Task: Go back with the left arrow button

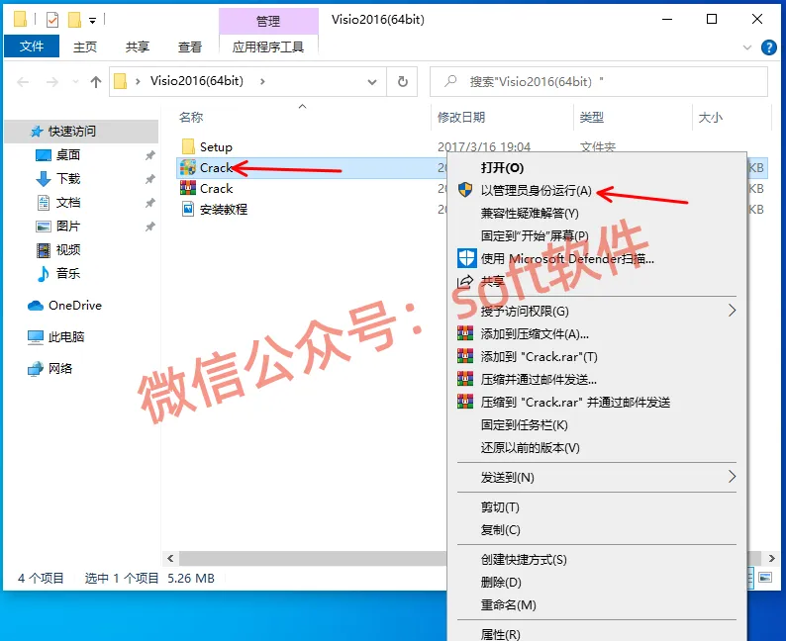Action: coord(23,82)
